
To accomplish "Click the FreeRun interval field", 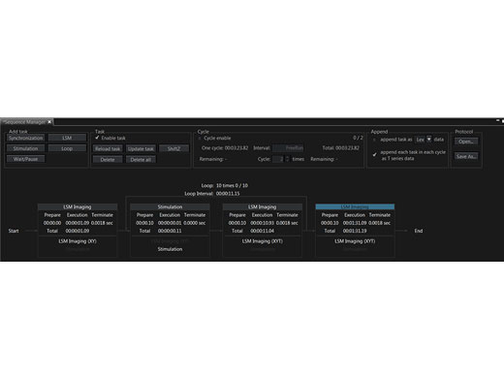I will click(x=288, y=148).
